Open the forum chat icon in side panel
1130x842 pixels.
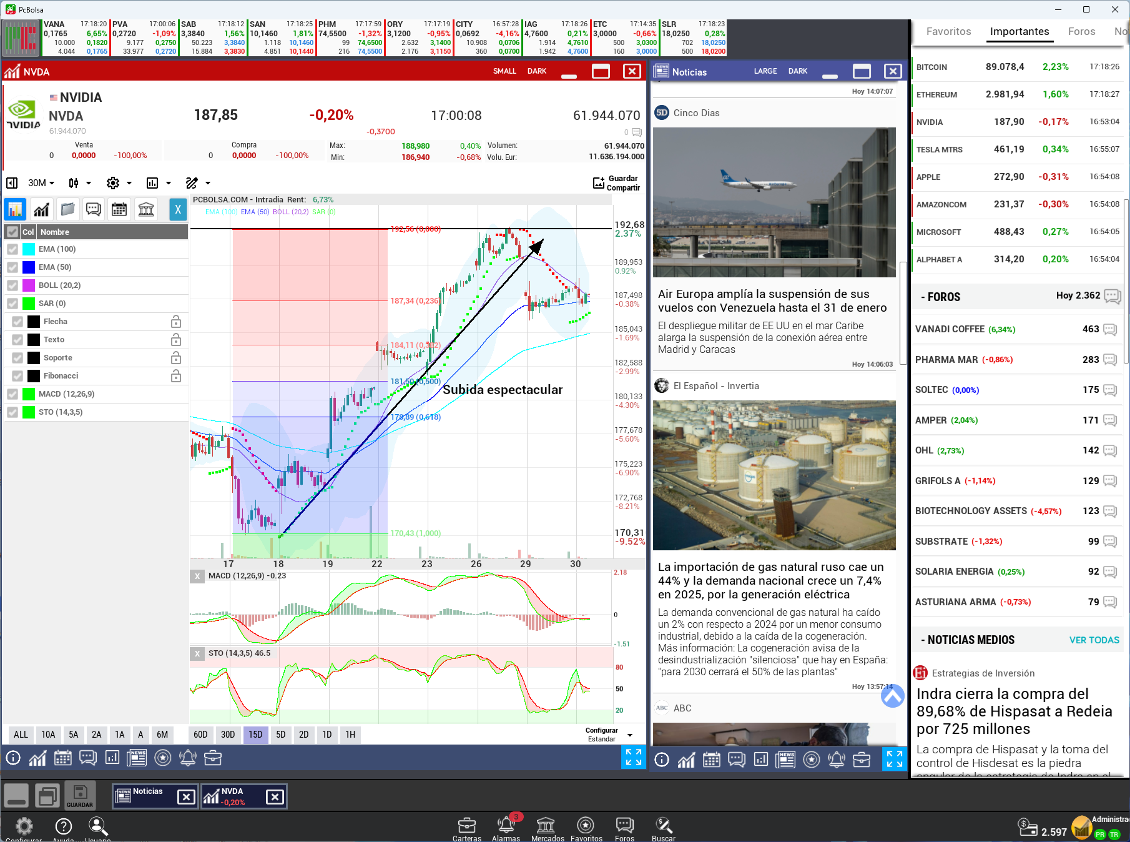[x=94, y=209]
